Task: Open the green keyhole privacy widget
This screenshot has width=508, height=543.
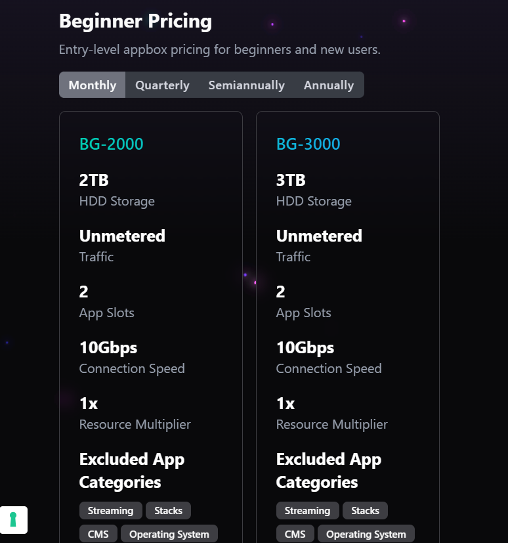Action: (14, 520)
